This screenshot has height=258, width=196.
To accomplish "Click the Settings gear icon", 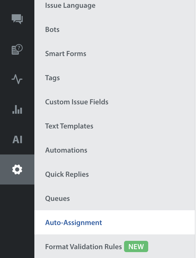I will coord(17,169).
